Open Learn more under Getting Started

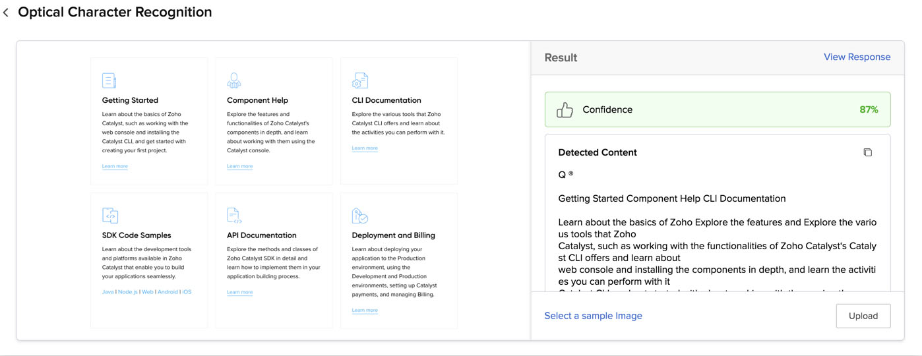click(x=115, y=166)
